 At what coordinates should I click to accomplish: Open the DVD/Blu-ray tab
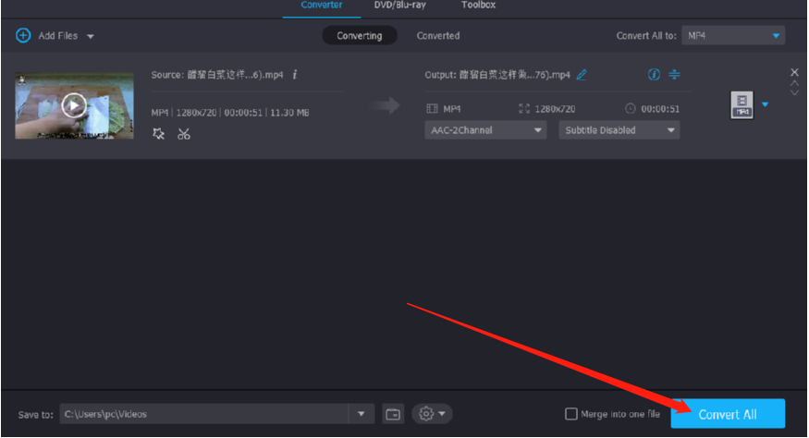click(x=399, y=6)
